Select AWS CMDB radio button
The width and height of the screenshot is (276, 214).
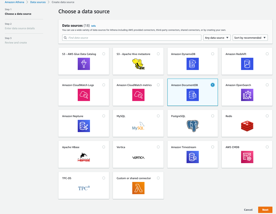pyautogui.click(x=267, y=147)
